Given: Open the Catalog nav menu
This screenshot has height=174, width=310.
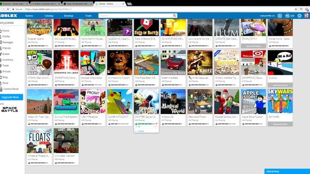Looking at the screenshot, I should 48,15.
